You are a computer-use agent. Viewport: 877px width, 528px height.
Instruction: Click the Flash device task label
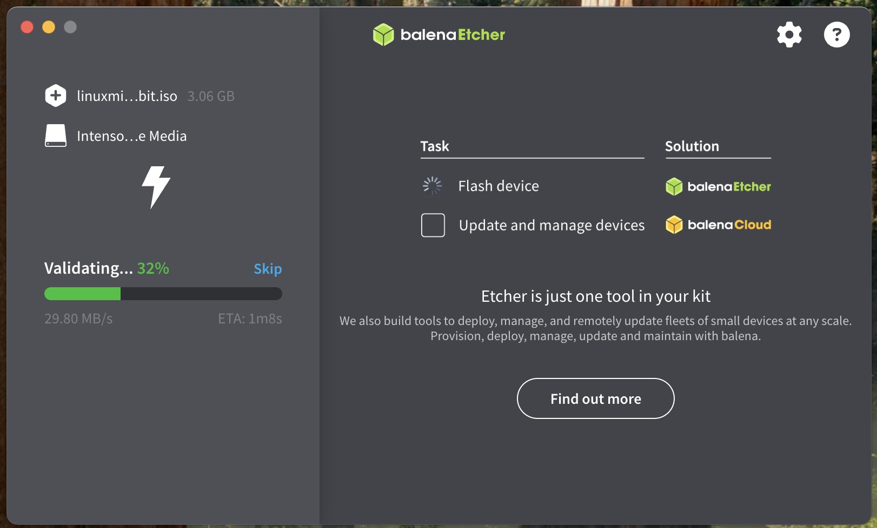point(499,186)
